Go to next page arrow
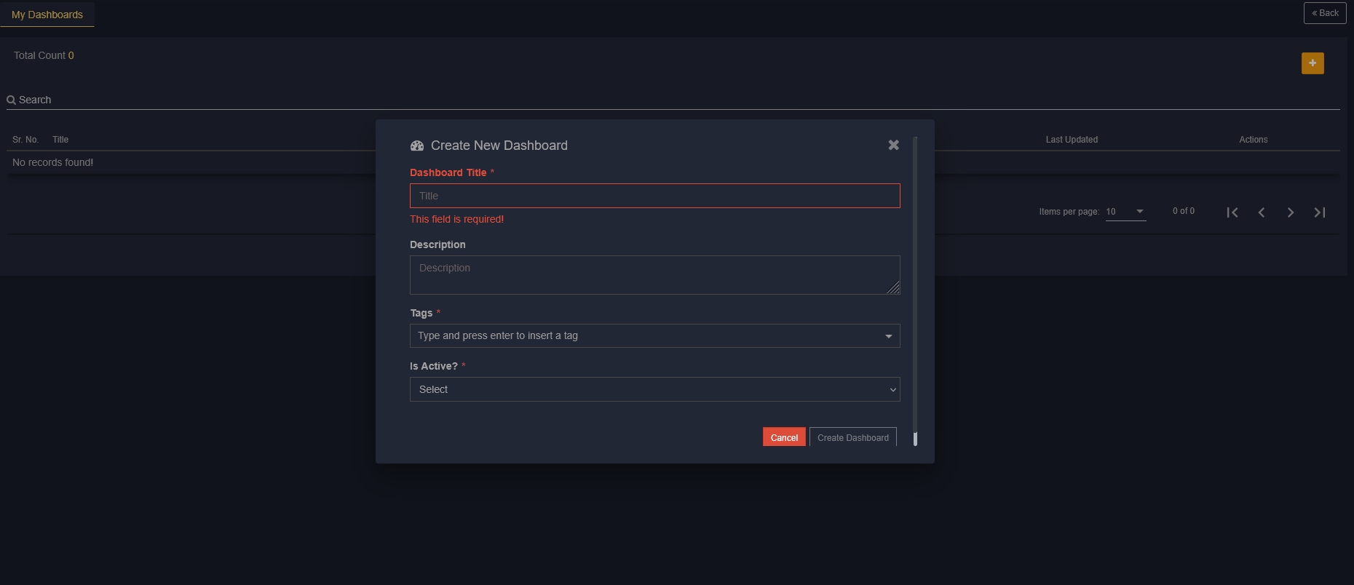This screenshot has width=1354, height=585. click(x=1291, y=212)
